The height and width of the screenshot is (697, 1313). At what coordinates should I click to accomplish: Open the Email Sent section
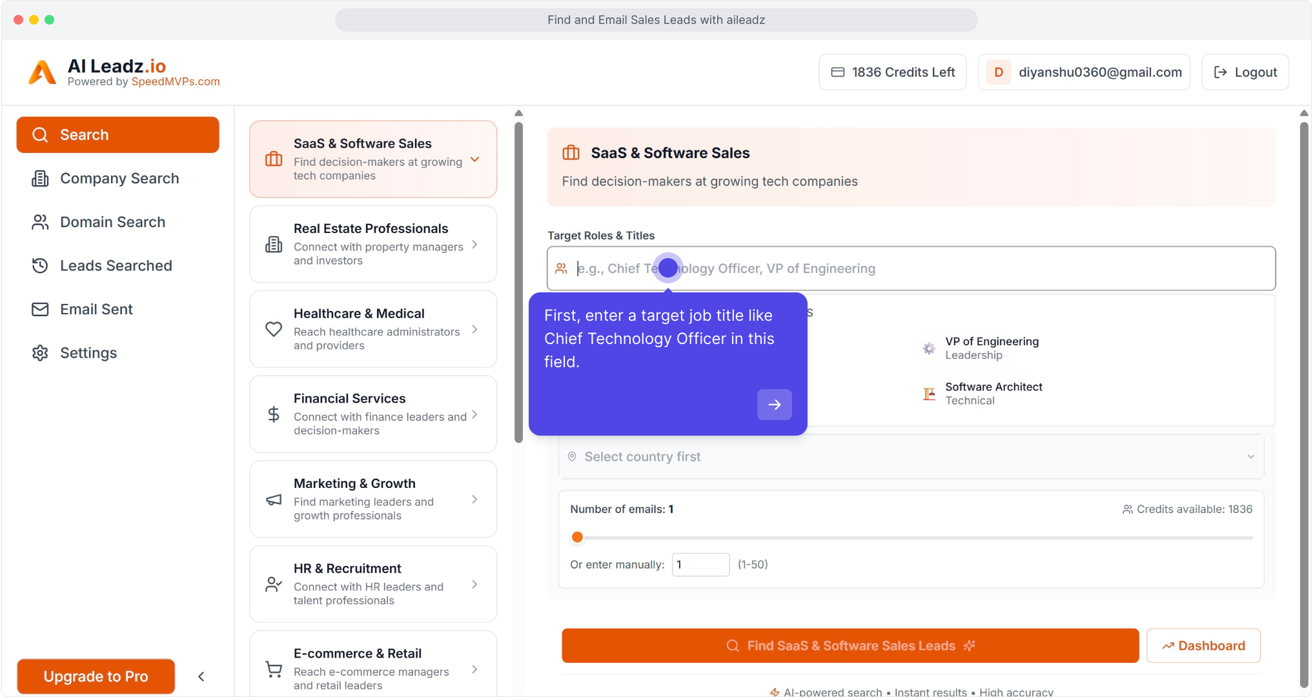pyautogui.click(x=96, y=310)
